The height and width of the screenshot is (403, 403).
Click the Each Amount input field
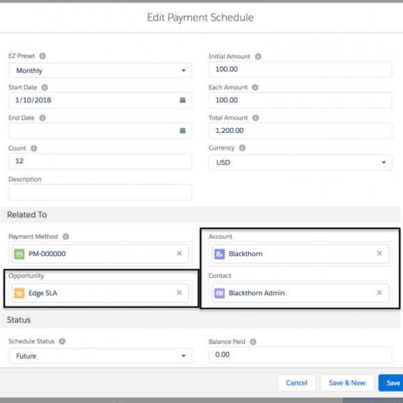coord(300,100)
